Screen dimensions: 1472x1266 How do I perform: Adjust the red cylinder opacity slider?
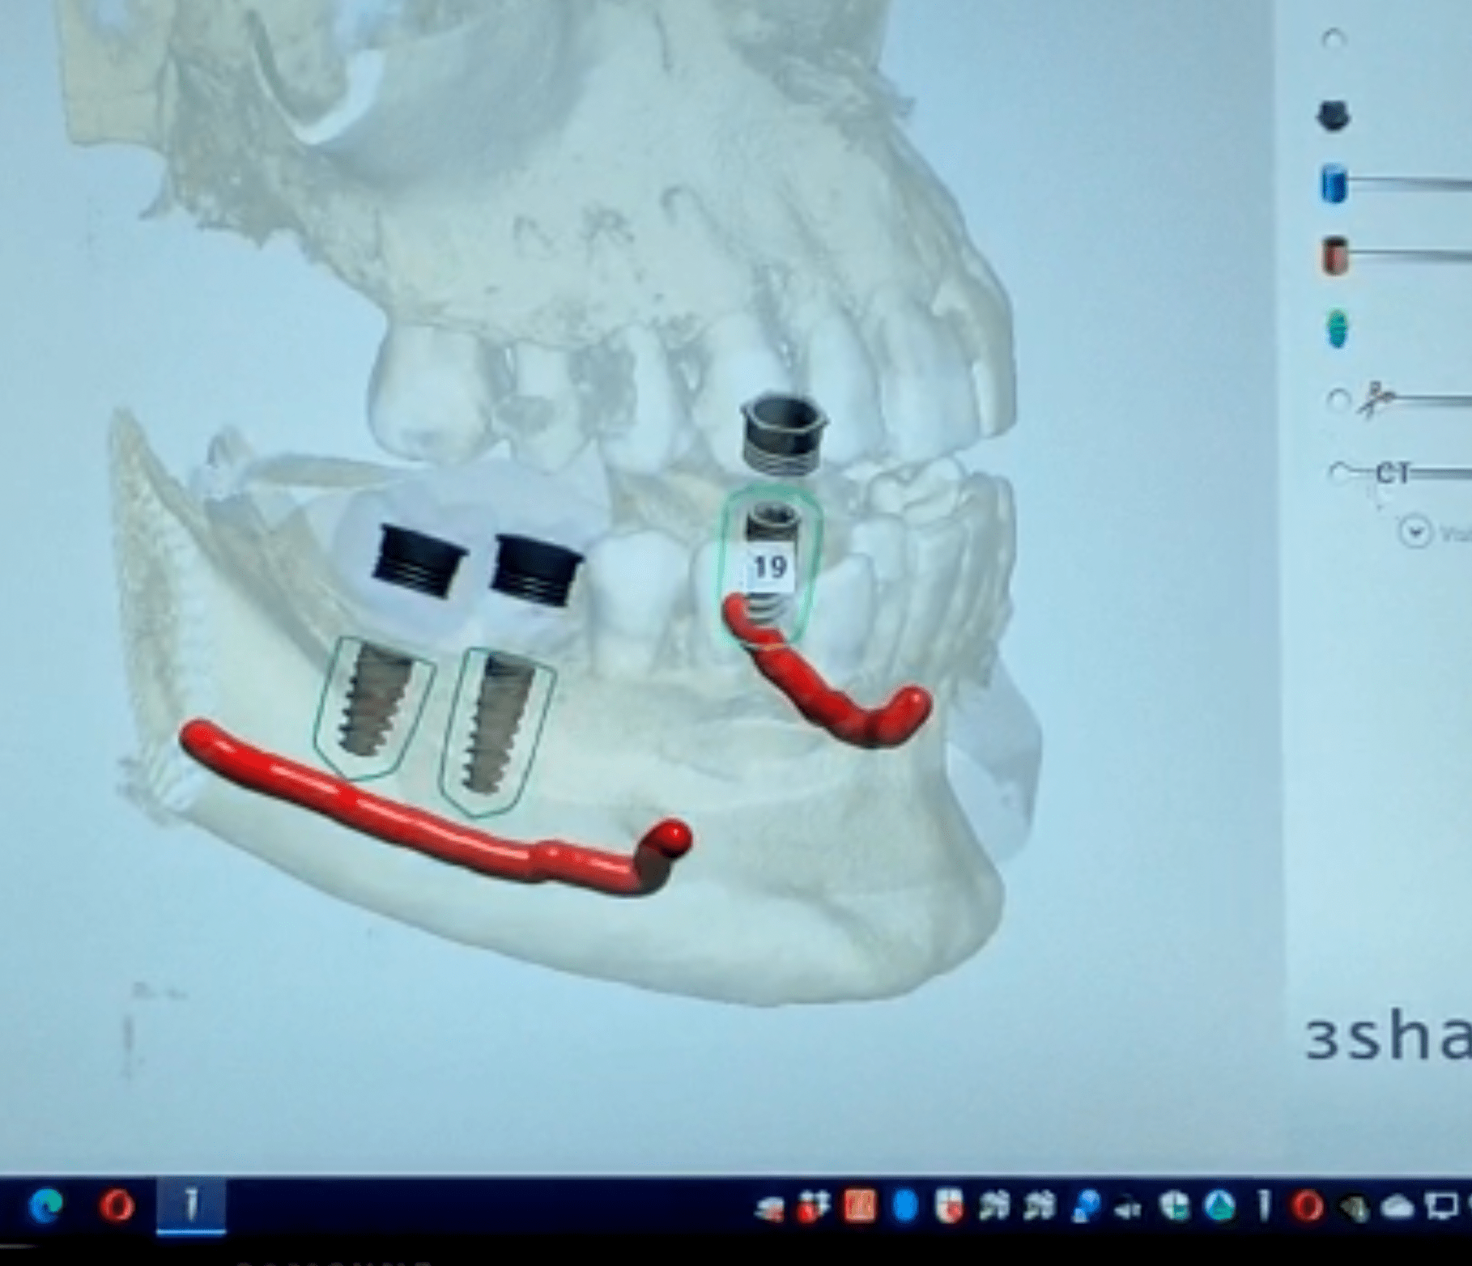1409,256
